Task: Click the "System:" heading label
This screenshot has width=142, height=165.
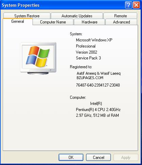Action: click(x=76, y=34)
